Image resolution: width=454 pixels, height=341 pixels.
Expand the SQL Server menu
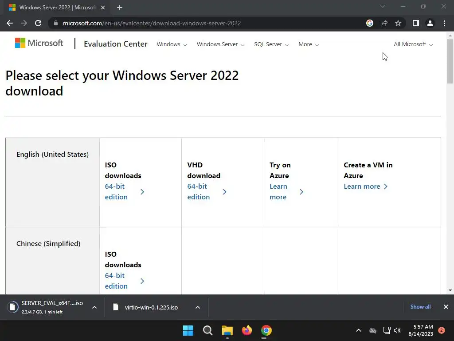(x=271, y=44)
